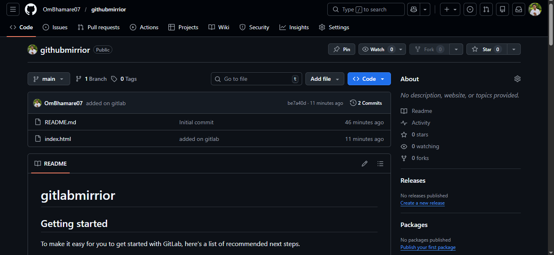Open OmBhamare07 owner link in breadcrumb
This screenshot has height=255, width=554.
(x=62, y=9)
